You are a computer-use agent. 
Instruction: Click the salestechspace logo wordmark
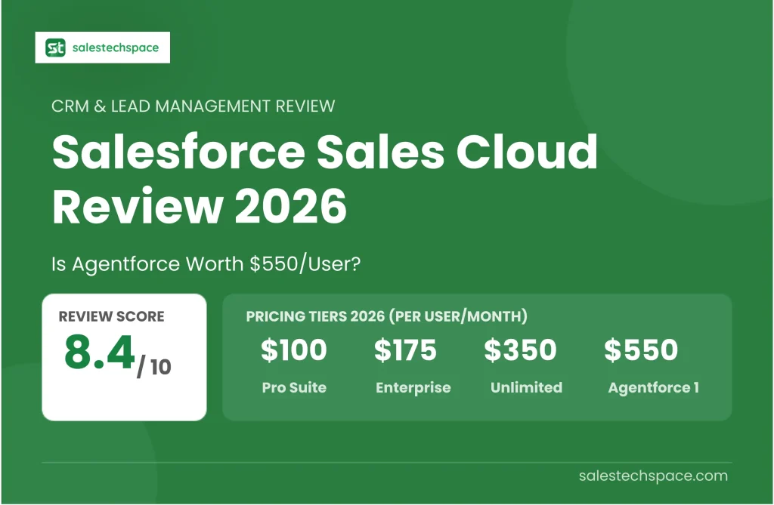116,48
